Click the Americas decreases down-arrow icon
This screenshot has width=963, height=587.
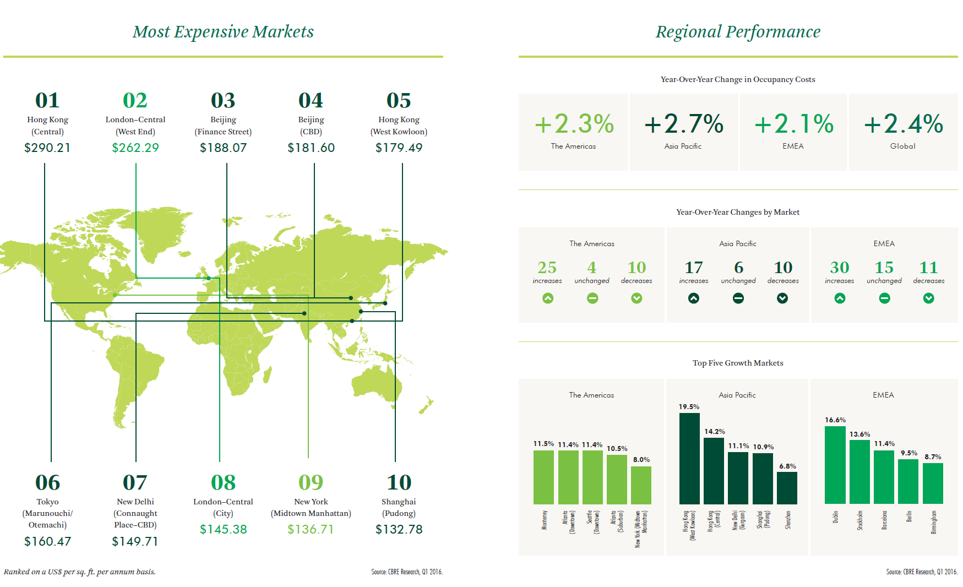(636, 298)
